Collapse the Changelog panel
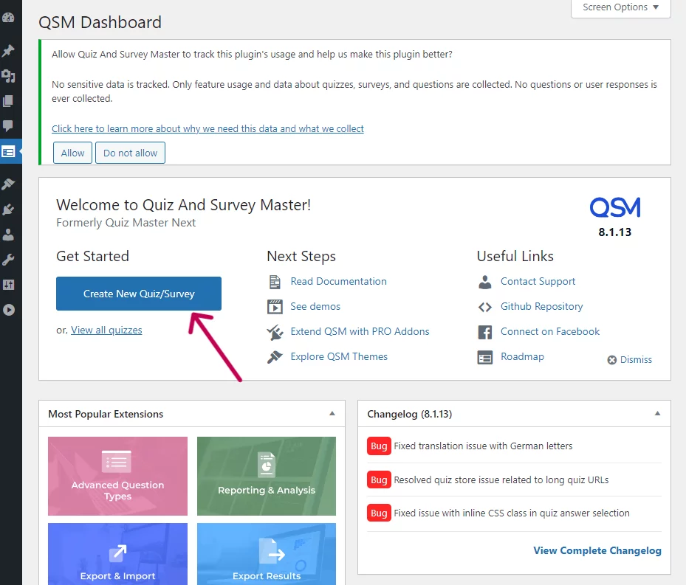 point(657,414)
